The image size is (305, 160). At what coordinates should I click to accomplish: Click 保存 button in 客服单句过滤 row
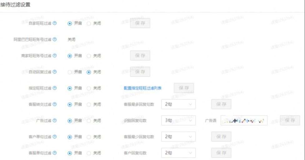(x=221, y=153)
